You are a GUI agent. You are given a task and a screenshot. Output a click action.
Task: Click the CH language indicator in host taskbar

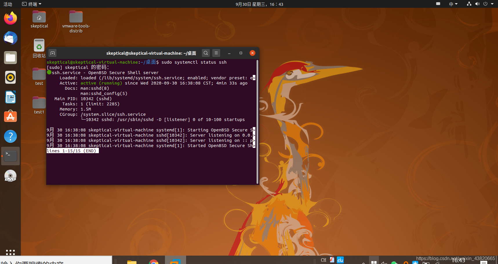[323, 260]
